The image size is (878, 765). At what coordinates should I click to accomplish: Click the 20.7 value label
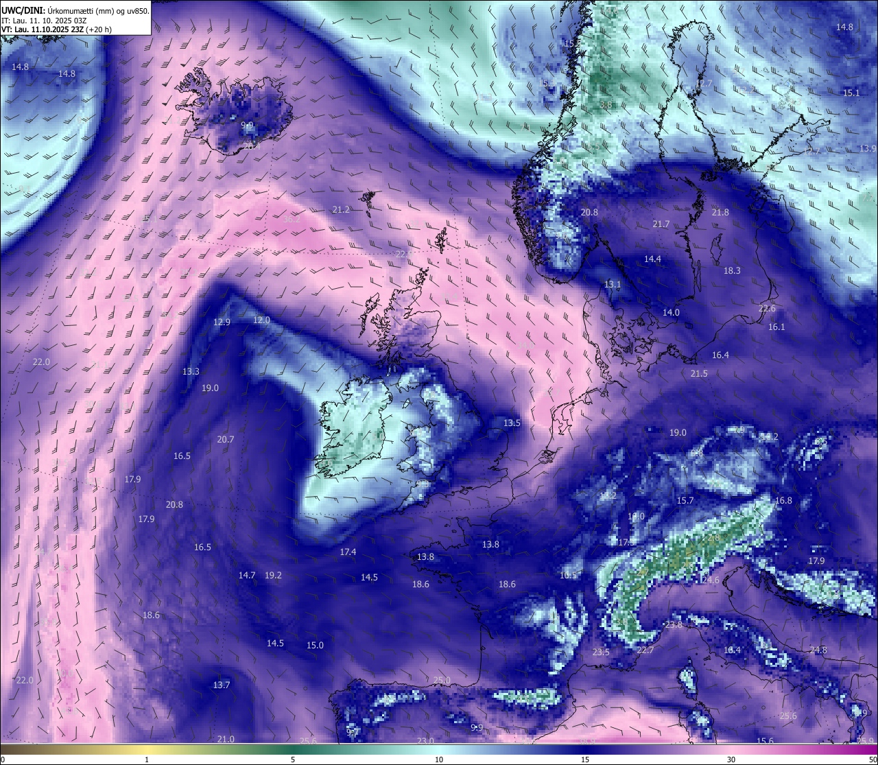coord(226,440)
